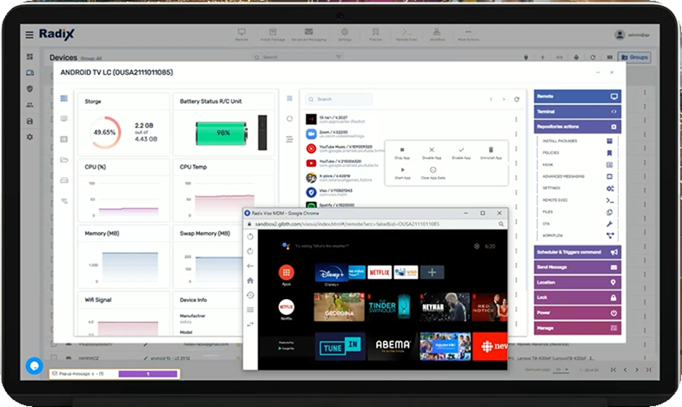The width and height of the screenshot is (682, 407).
Task: Click the purple popup message progress bar
Action: 148,374
